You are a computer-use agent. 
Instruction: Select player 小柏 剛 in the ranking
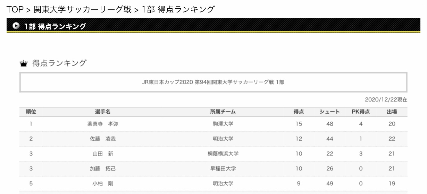[103, 184]
